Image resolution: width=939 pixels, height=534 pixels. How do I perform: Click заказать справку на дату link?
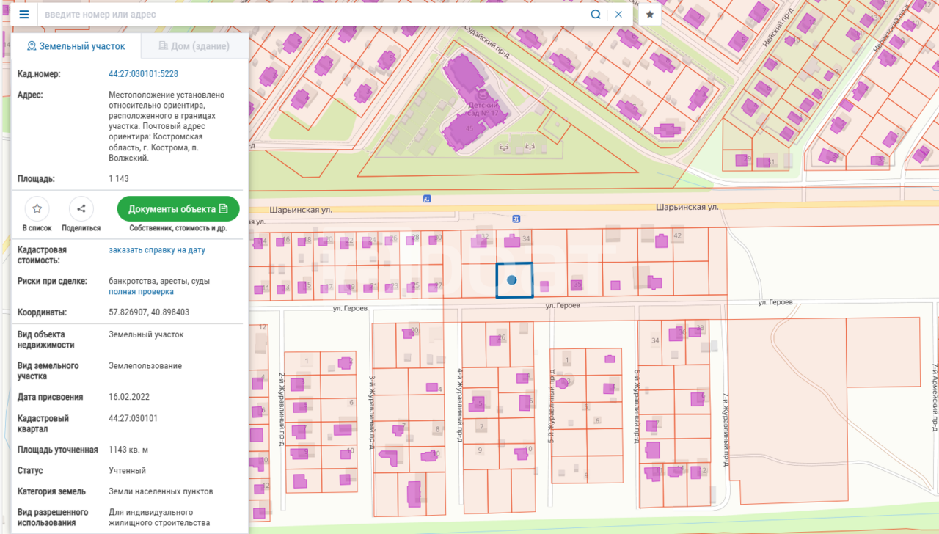click(x=157, y=250)
